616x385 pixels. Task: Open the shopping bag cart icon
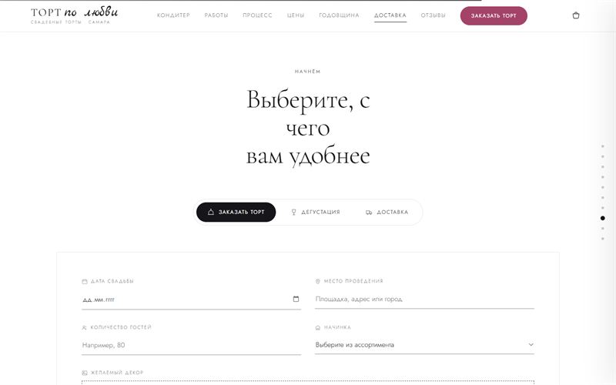click(x=576, y=15)
